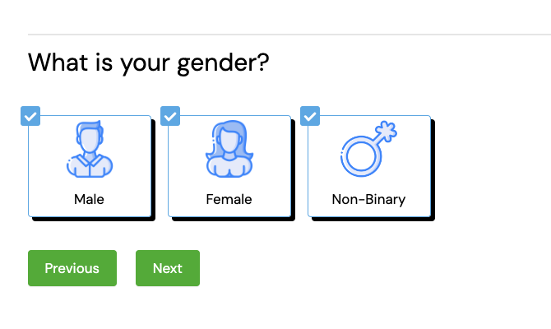The width and height of the screenshot is (551, 329).
Task: Click the Non-Binary gender symbol icon
Action: tap(368, 150)
